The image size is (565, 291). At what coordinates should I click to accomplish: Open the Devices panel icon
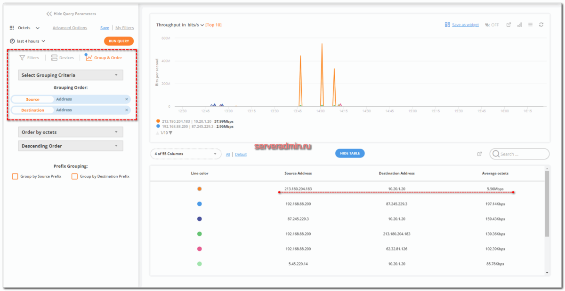54,57
